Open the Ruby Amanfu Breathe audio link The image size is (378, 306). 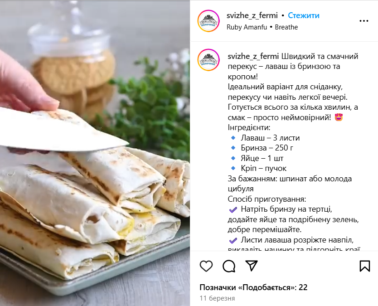[262, 27]
